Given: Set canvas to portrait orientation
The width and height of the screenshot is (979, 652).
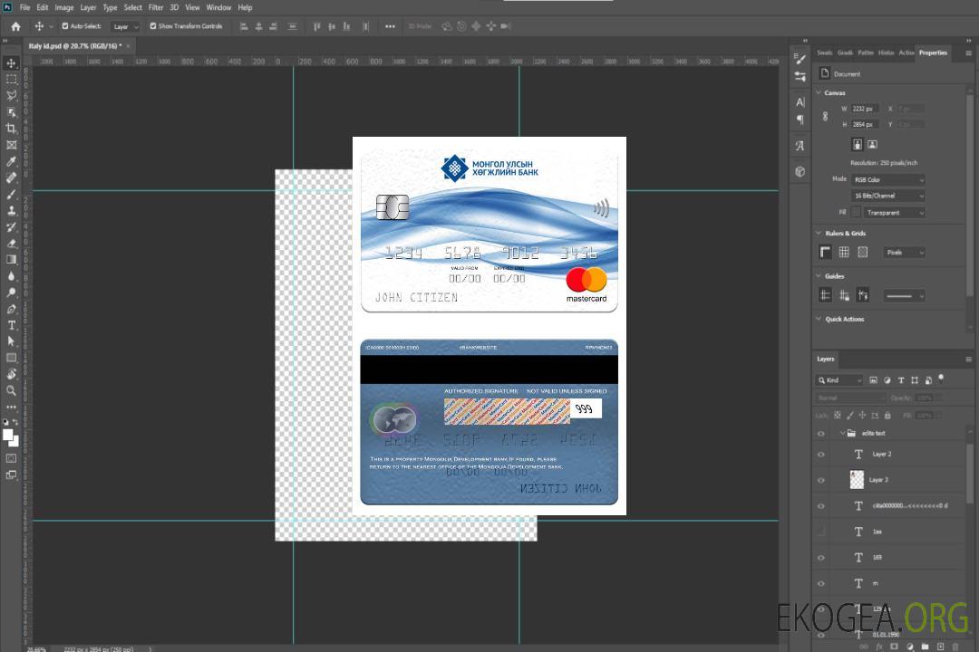Looking at the screenshot, I should (858, 145).
